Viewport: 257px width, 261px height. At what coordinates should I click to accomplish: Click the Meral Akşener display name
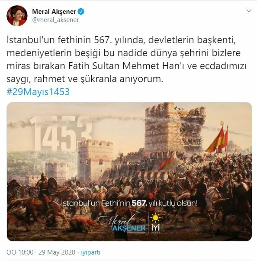point(54,12)
